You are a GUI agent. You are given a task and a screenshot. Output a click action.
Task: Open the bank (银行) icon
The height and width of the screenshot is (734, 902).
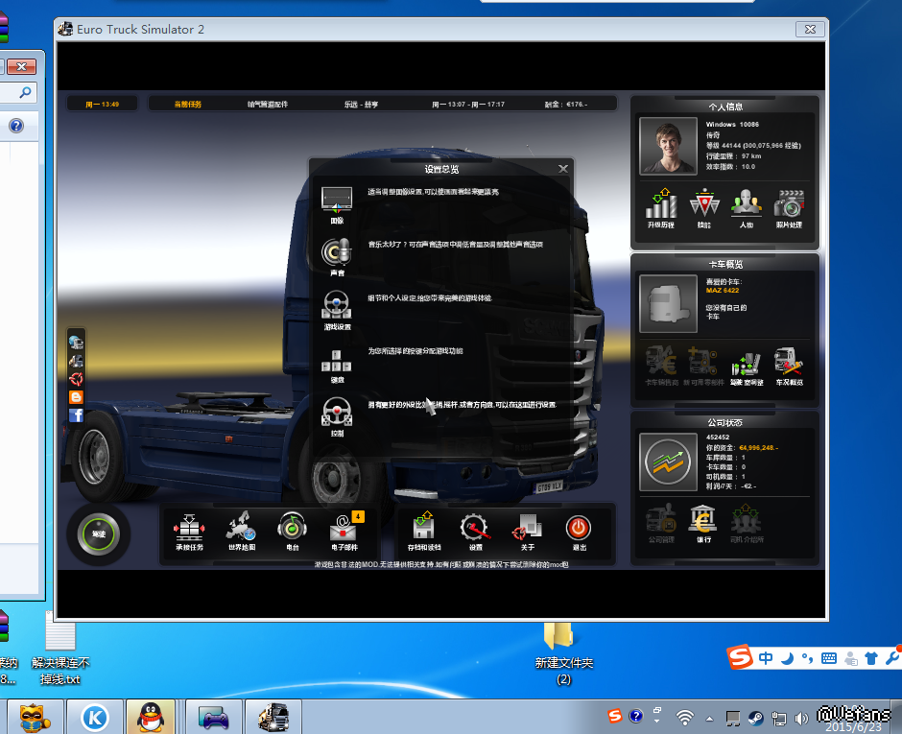703,519
